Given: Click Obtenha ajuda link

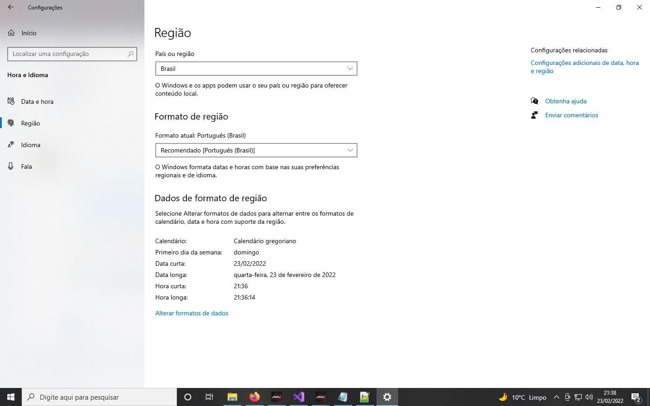Looking at the screenshot, I should pos(566,101).
